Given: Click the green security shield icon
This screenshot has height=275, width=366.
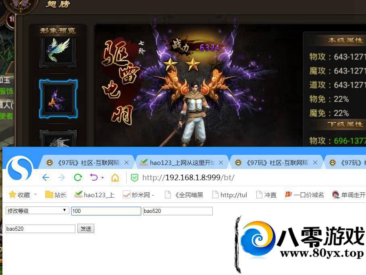Looking at the screenshot, I should tap(135, 178).
